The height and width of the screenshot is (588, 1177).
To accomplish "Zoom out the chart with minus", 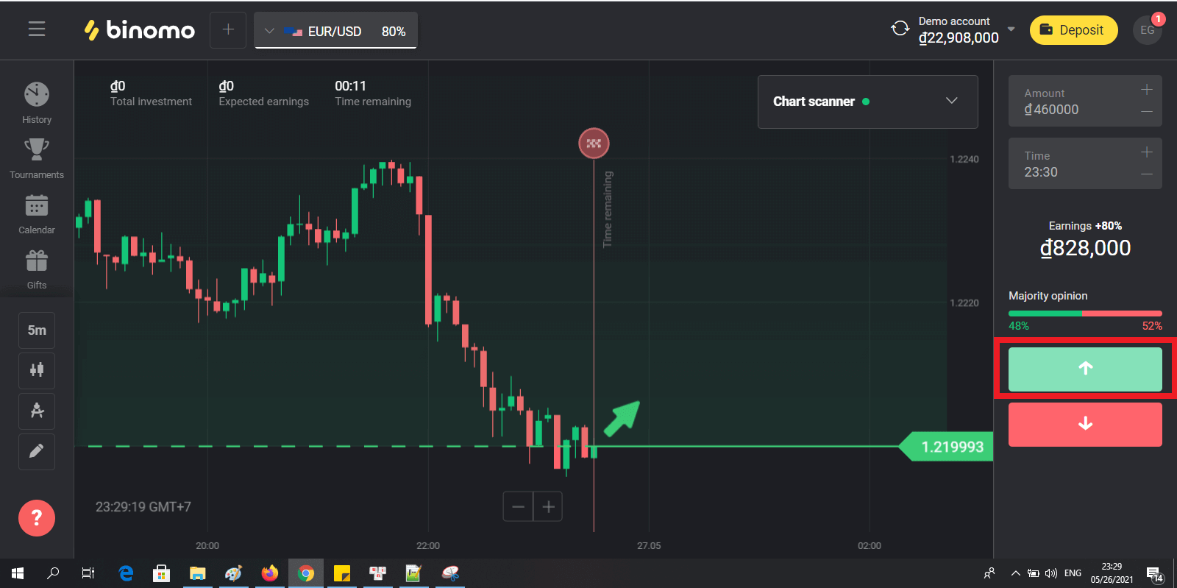I will pyautogui.click(x=518, y=506).
